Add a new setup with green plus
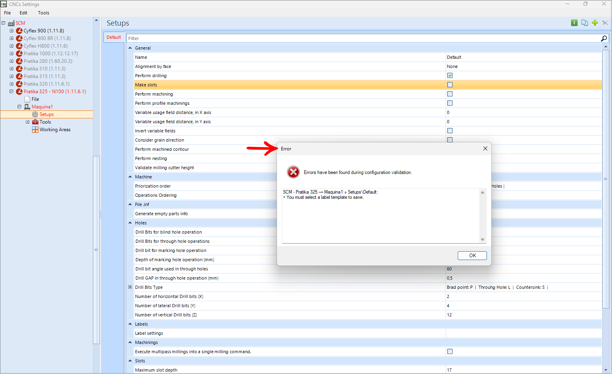Screen dimensions: 612x374 (x=595, y=23)
